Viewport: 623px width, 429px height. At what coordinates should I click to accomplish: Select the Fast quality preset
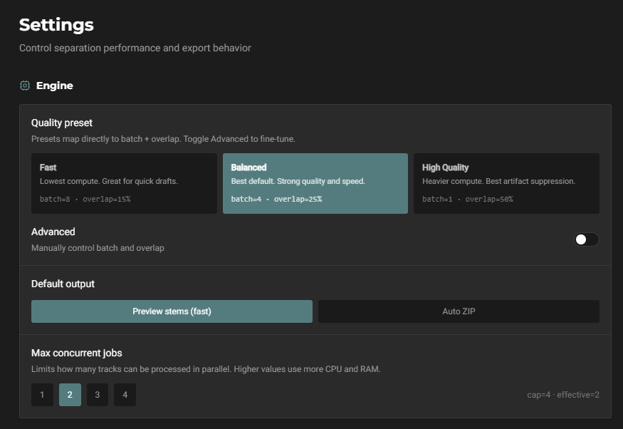tap(124, 183)
